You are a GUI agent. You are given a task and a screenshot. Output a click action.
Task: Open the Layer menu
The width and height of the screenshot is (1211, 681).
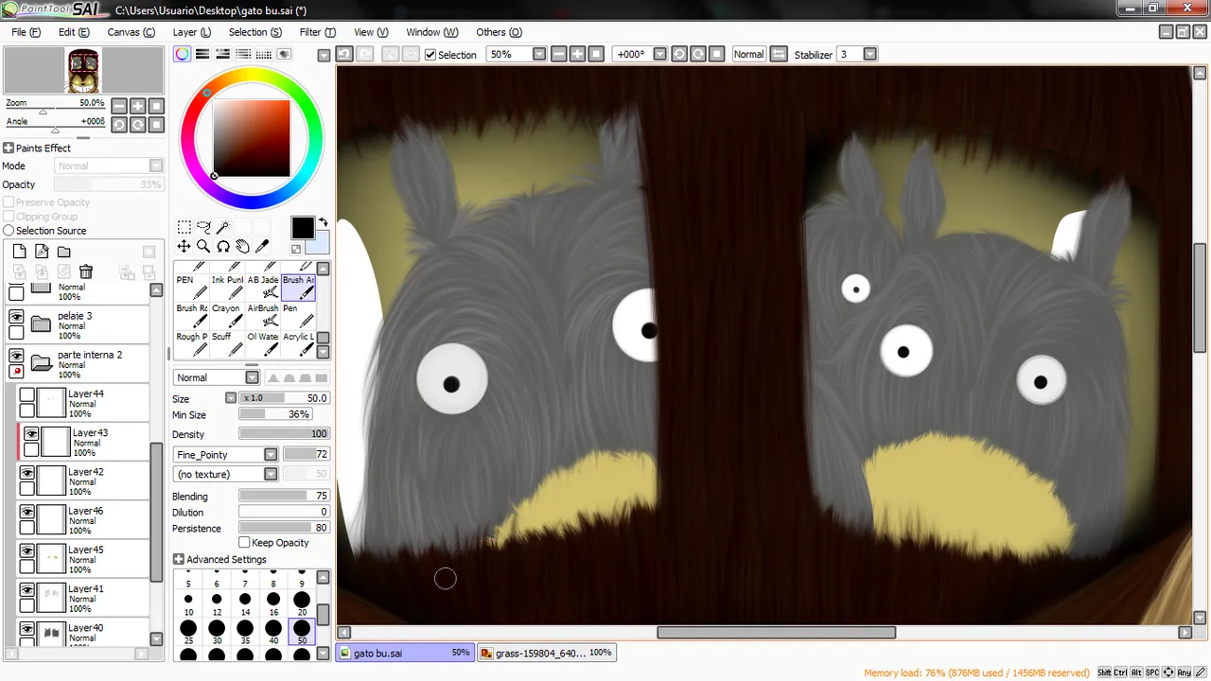coord(192,32)
